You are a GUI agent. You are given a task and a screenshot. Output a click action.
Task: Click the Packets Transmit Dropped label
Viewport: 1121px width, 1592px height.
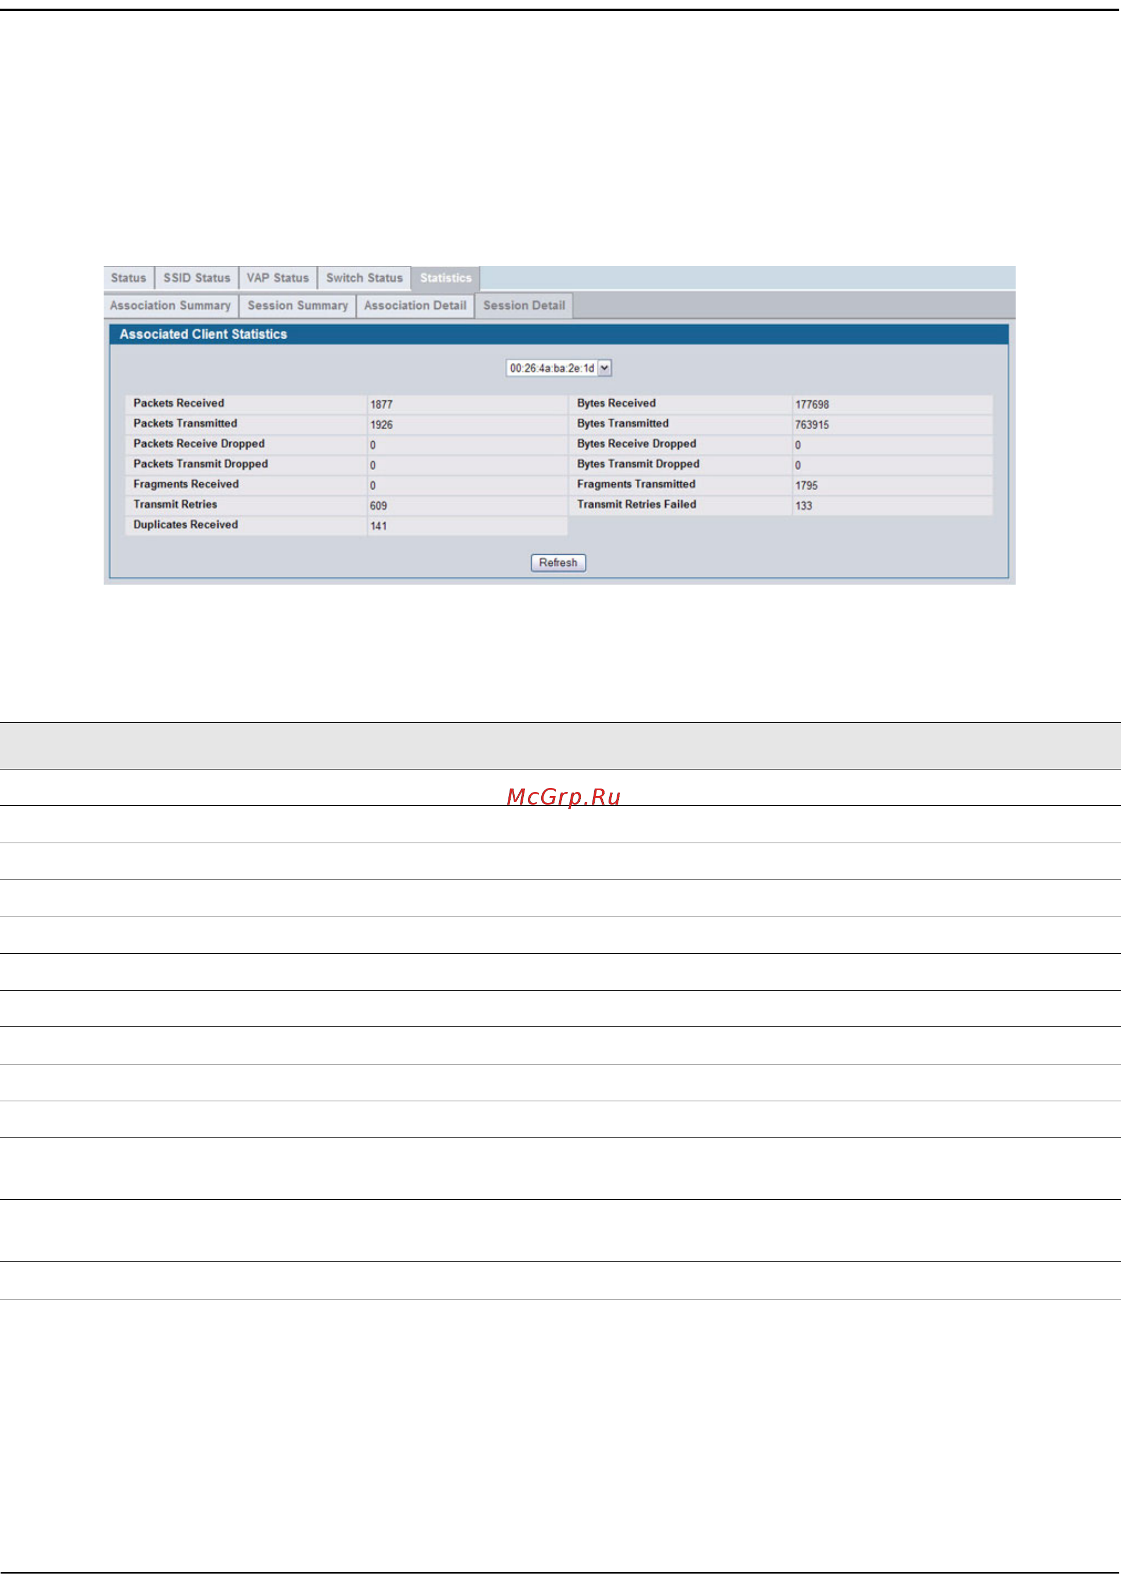200,464
